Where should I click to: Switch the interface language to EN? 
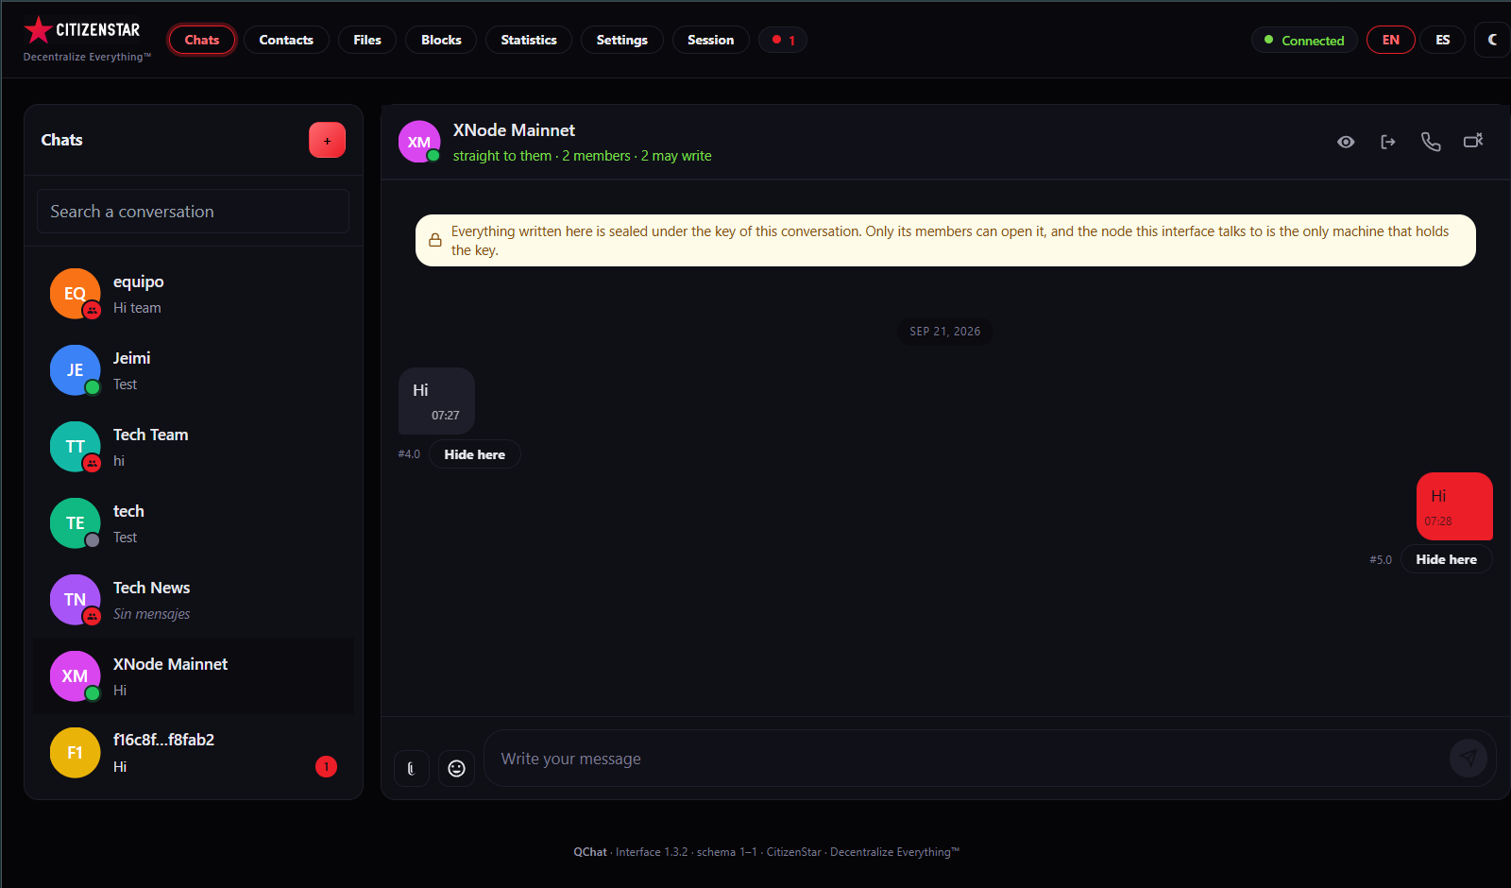(1390, 40)
